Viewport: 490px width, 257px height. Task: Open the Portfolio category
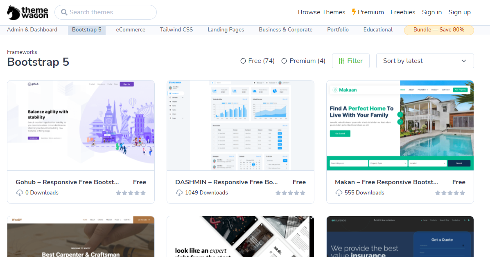point(338,30)
